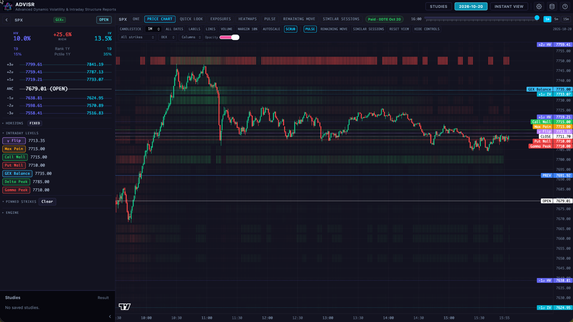
Task: Open the settings gear icon
Action: point(539,6)
